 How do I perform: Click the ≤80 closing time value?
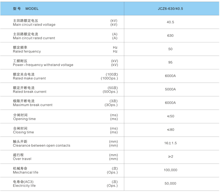tap(170, 130)
